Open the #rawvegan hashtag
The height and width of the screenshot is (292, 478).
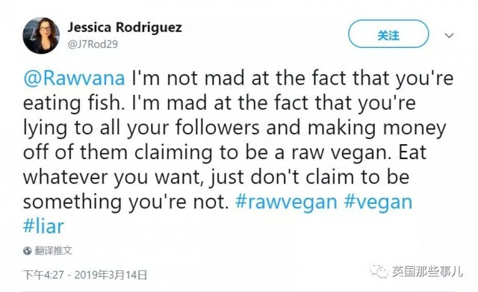(286, 202)
